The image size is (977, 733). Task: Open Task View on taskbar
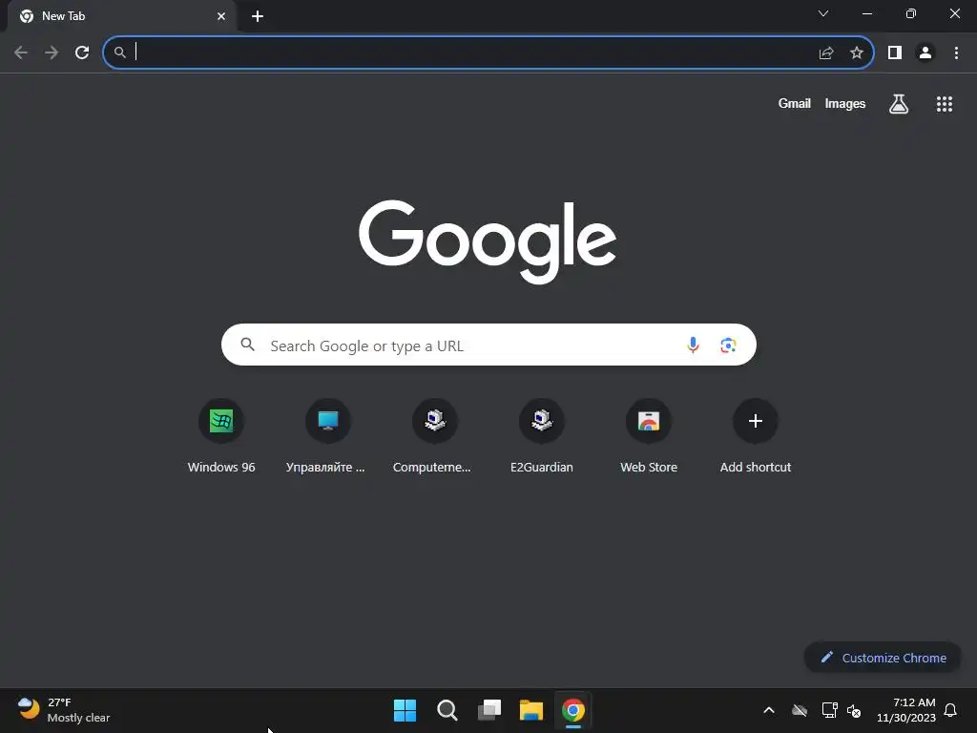489,710
